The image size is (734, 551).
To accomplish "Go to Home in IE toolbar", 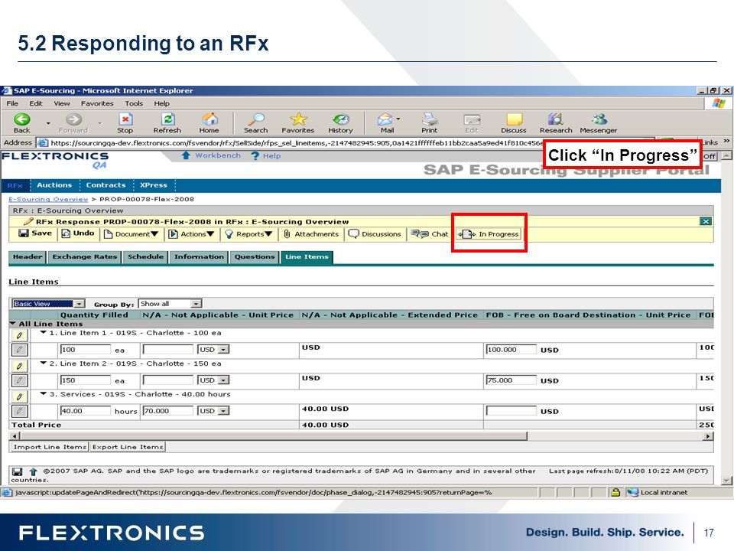I will pos(209,122).
